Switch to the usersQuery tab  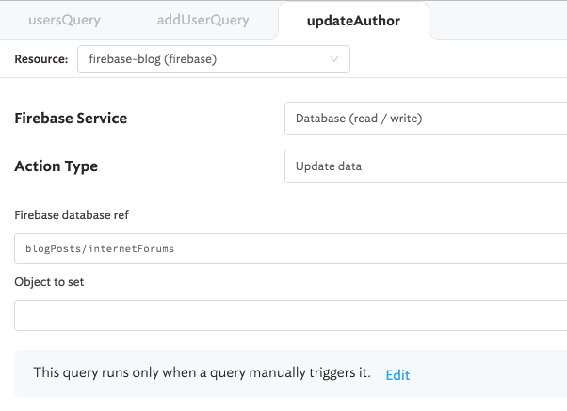[64, 20]
